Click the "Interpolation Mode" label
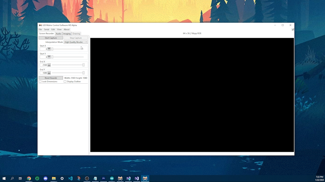 coord(54,42)
